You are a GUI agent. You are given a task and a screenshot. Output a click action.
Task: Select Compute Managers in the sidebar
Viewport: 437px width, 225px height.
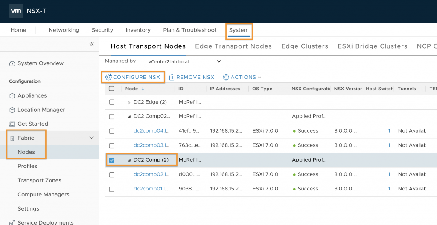coord(44,195)
